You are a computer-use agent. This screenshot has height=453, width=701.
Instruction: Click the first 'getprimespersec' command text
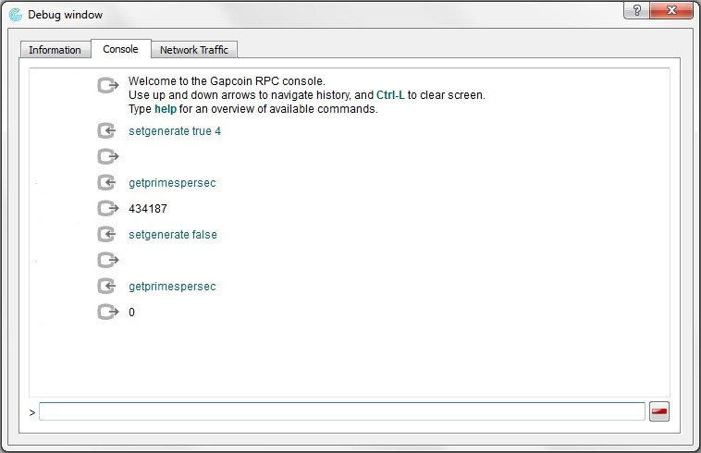172,183
